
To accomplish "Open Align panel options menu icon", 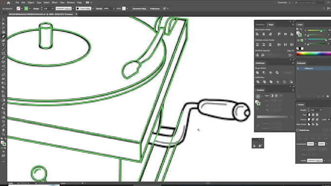I will tap(293, 25).
